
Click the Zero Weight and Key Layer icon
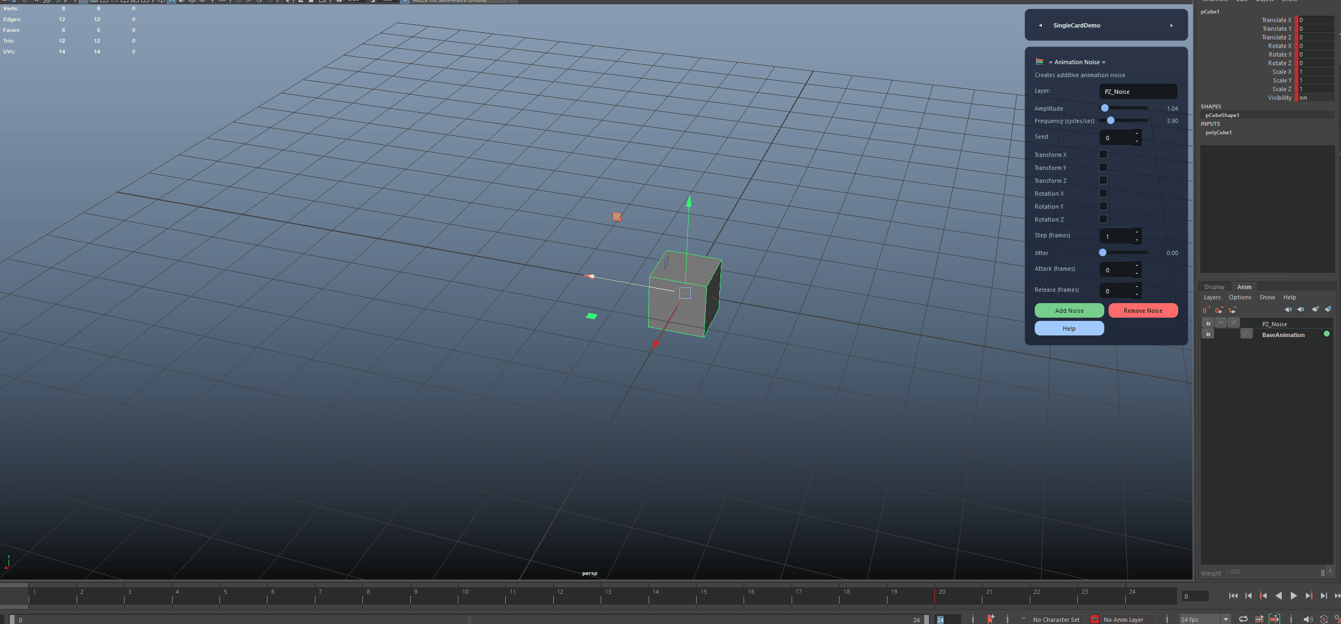point(1219,310)
